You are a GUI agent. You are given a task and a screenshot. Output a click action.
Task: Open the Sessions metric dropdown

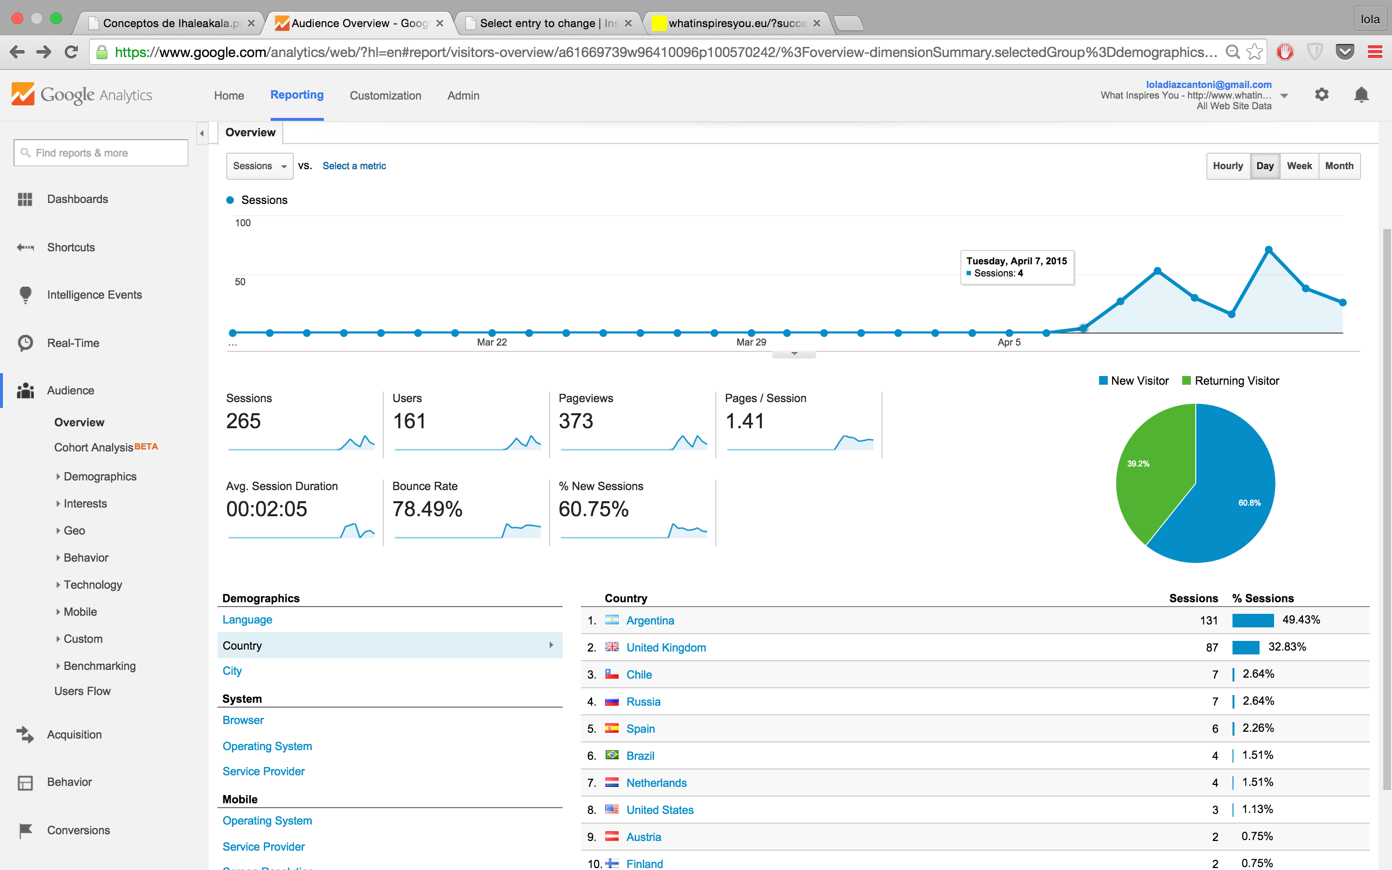[260, 166]
